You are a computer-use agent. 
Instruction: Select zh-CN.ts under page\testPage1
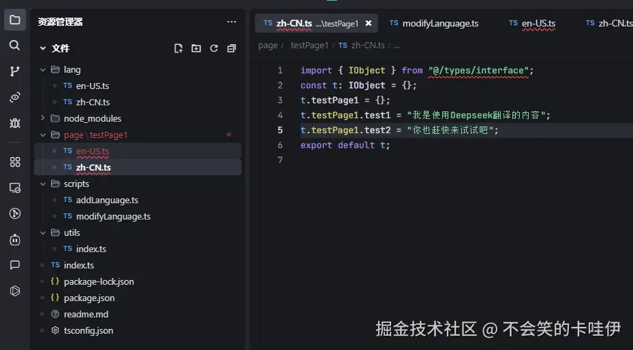[138, 167]
